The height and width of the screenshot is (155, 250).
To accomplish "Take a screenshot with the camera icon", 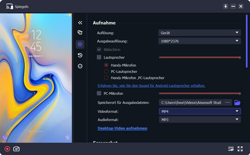I will click(x=16, y=149).
